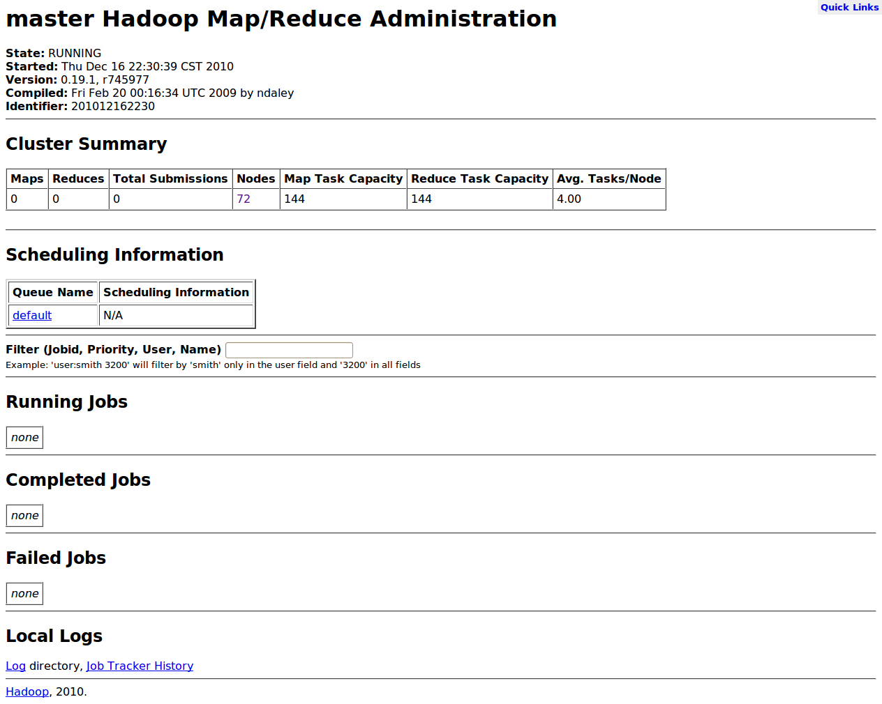
Task: Select the Compiled date line
Action: (150, 93)
